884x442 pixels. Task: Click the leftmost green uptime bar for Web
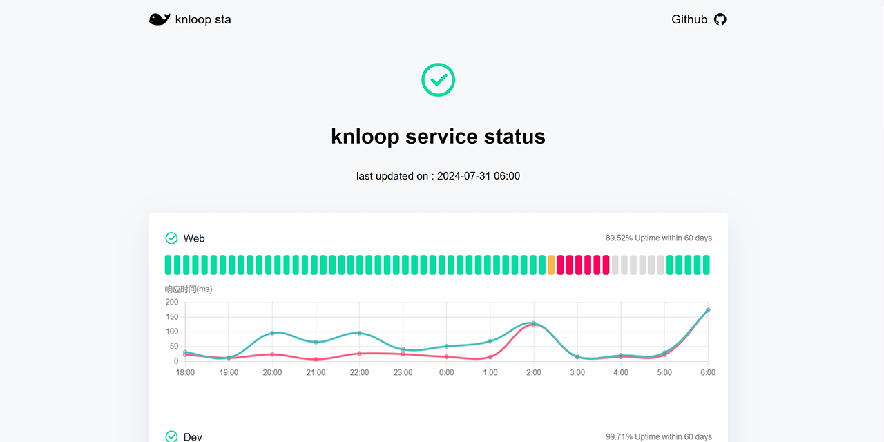pyautogui.click(x=166, y=265)
